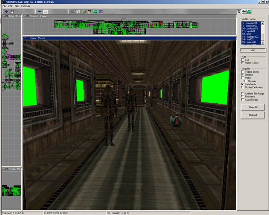Open the right-panel tab with the fish icon
Viewport: 269px width, 215px height.
click(x=244, y=11)
